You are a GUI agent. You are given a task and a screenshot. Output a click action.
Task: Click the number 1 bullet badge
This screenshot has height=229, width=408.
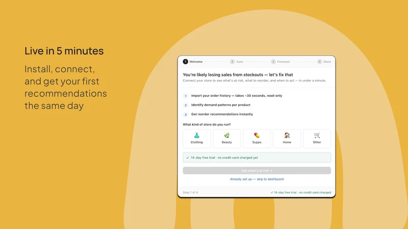tap(186, 96)
